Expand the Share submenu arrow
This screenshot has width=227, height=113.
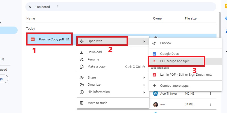144,78
